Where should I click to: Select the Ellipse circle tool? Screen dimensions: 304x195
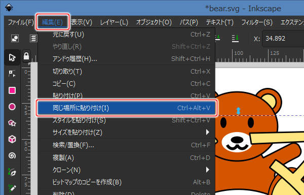12,107
